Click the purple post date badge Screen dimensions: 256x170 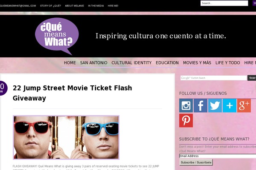point(3,88)
